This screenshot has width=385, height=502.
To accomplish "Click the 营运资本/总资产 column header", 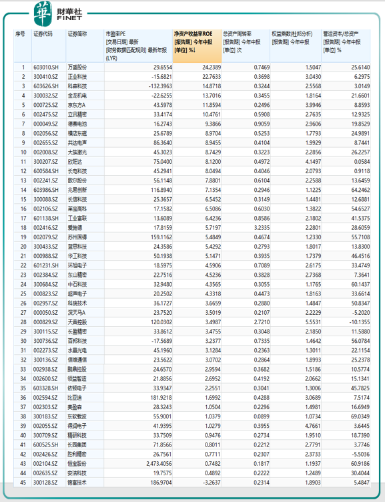I will pos(346,46).
